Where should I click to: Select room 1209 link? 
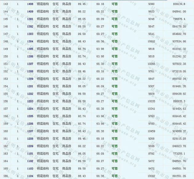30,146
